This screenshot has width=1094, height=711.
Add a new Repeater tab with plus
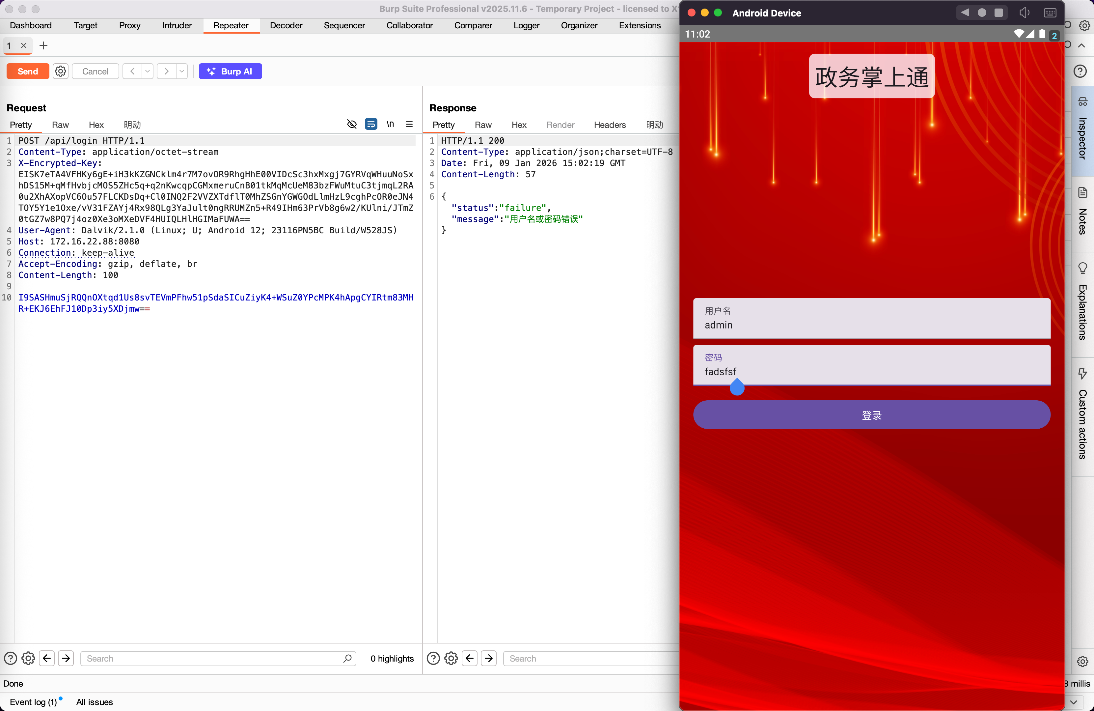(x=43, y=45)
